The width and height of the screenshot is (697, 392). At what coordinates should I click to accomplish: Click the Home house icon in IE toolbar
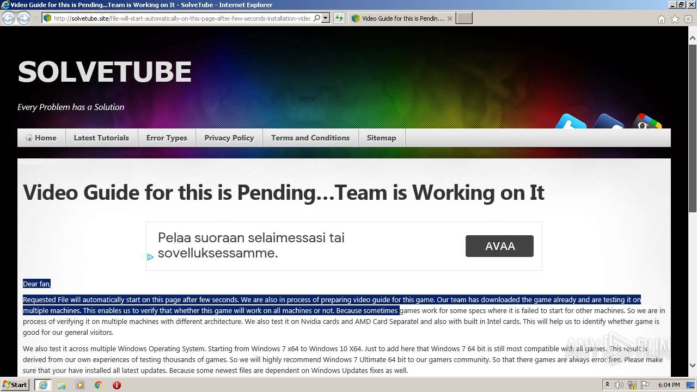point(661,19)
